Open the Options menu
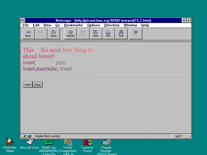 [93, 25]
